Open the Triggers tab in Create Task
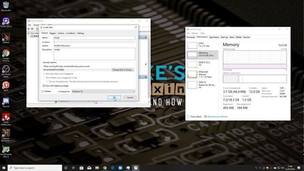This screenshot has height=171, width=304. click(x=53, y=33)
